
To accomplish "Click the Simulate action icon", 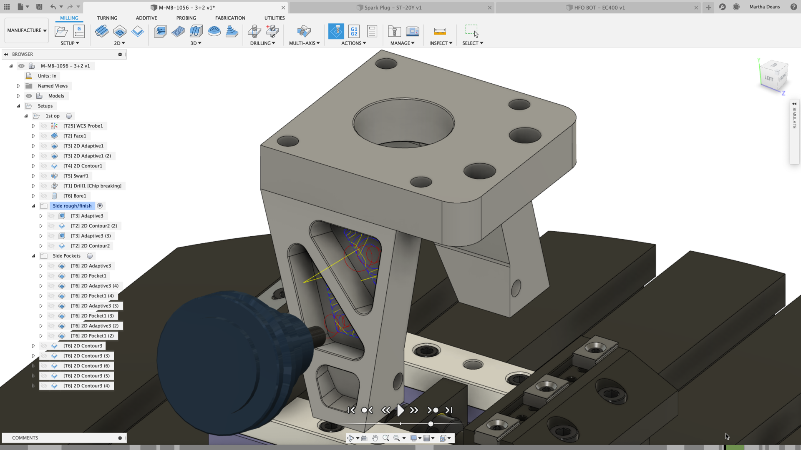I will tap(336, 31).
